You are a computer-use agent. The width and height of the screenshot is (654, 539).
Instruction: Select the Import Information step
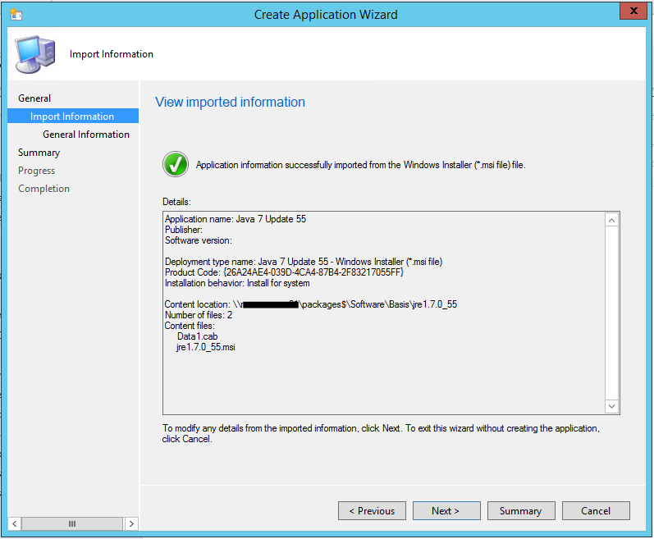(72, 116)
